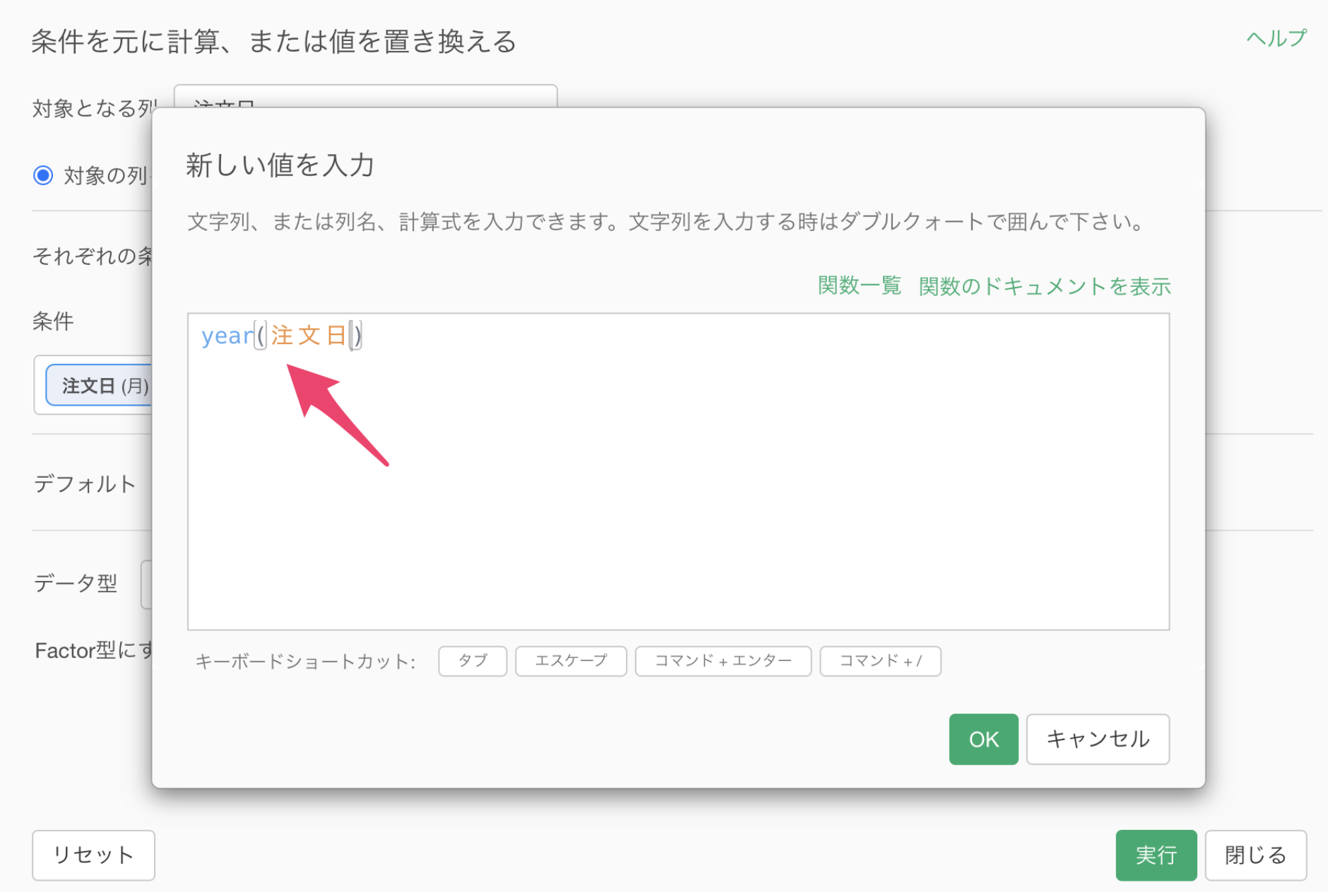Click the キーボードショートカット: label
This screenshot has width=1328, height=892.
coord(305,662)
